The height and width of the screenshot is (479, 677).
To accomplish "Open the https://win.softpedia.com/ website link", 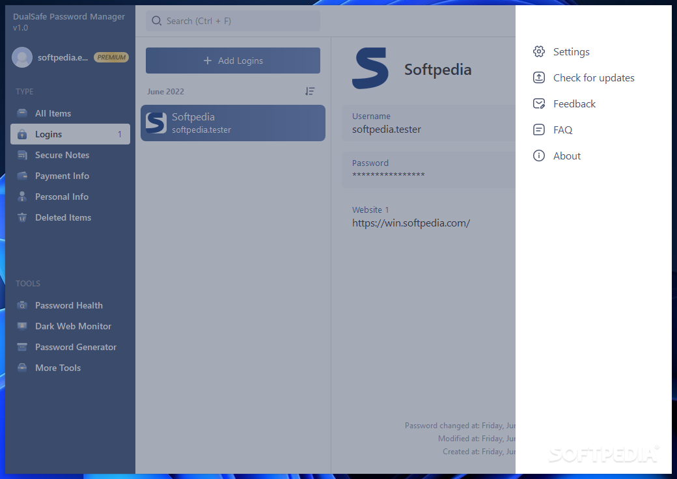I will [411, 223].
